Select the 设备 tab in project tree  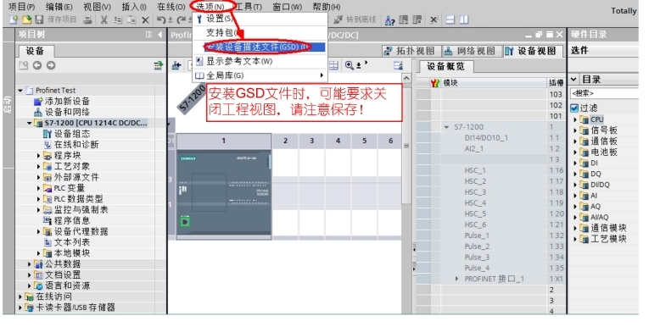(x=35, y=51)
